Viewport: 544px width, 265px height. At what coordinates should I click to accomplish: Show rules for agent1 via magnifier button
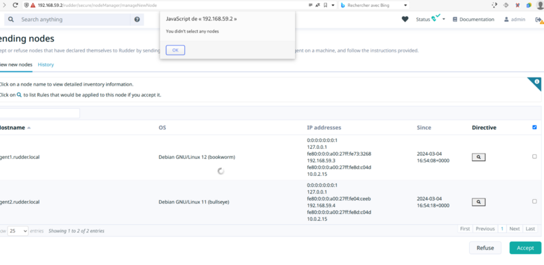point(479,157)
